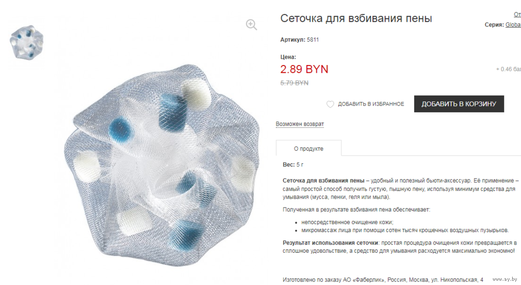Click the magnifier zoom icon over the image
521x285 pixels.
point(251,24)
